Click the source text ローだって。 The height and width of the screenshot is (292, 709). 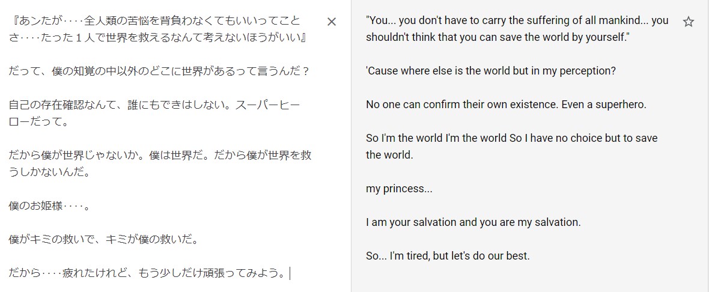(x=38, y=121)
